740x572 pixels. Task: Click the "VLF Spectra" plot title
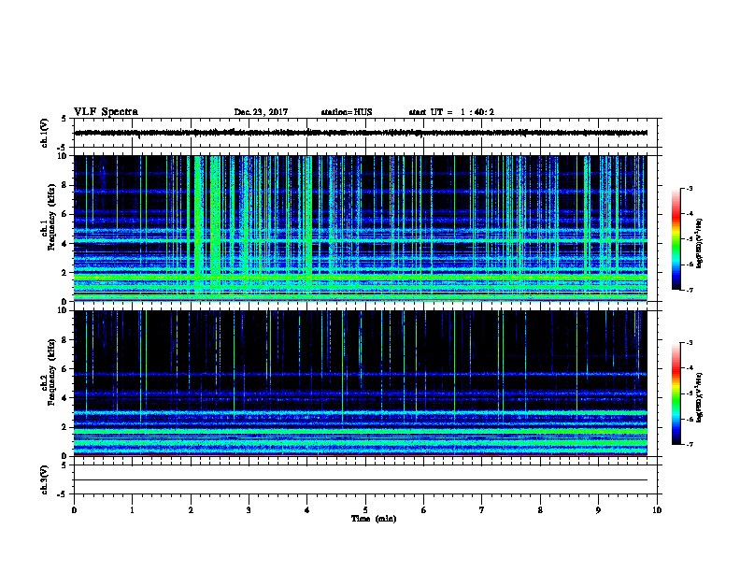(106, 112)
